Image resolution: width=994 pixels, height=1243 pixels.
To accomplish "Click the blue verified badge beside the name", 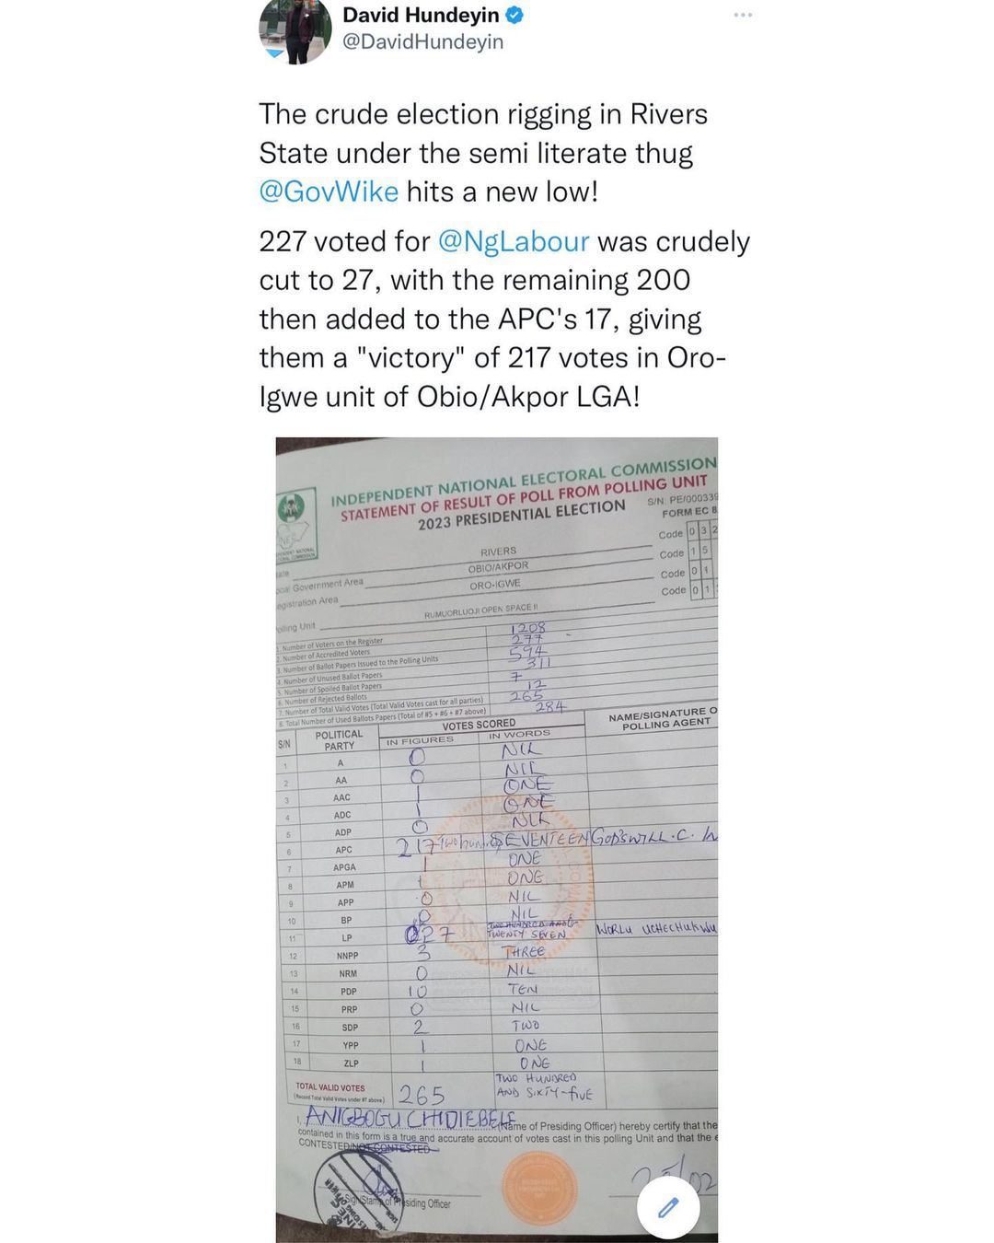I will point(516,16).
